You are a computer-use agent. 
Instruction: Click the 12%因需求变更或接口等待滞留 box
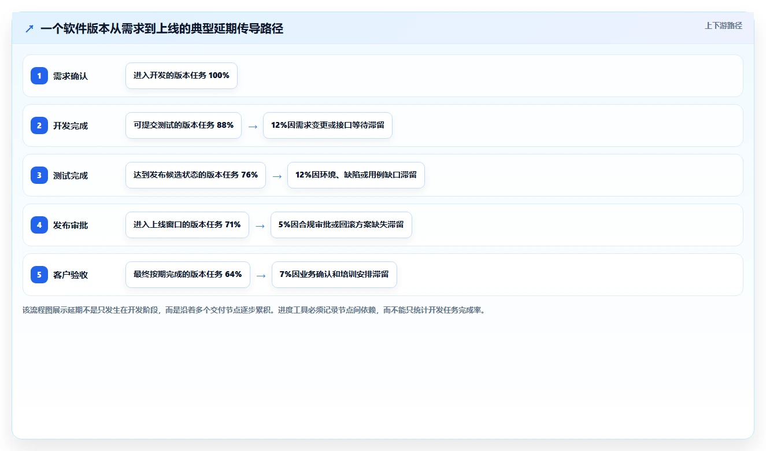click(x=328, y=125)
